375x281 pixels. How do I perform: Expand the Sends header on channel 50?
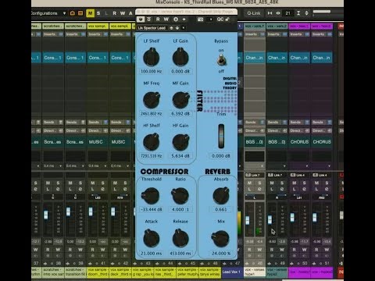(299, 123)
